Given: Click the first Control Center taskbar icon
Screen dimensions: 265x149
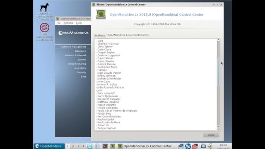Looking at the screenshot, I should [x=113, y=146].
